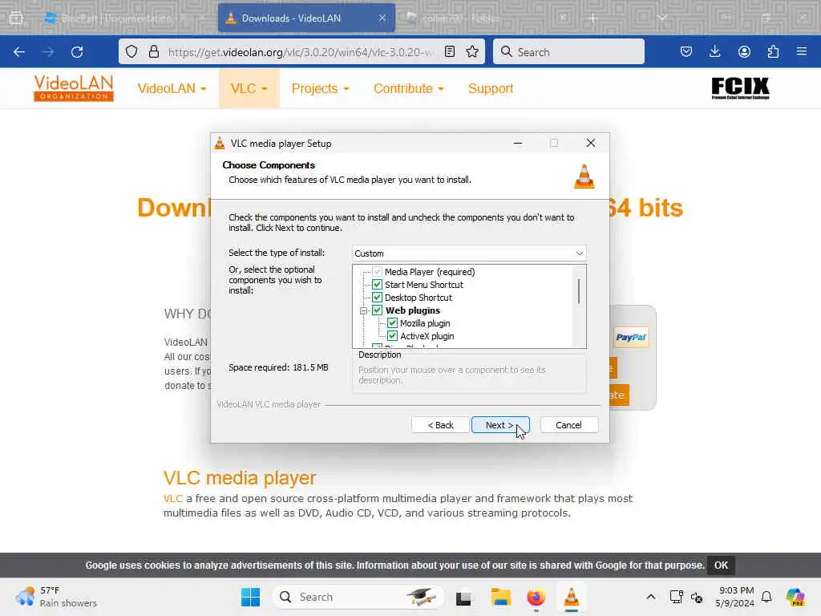Uncheck the Mozilla plugin checkbox
Viewport: 821px width, 616px height.
(x=392, y=323)
